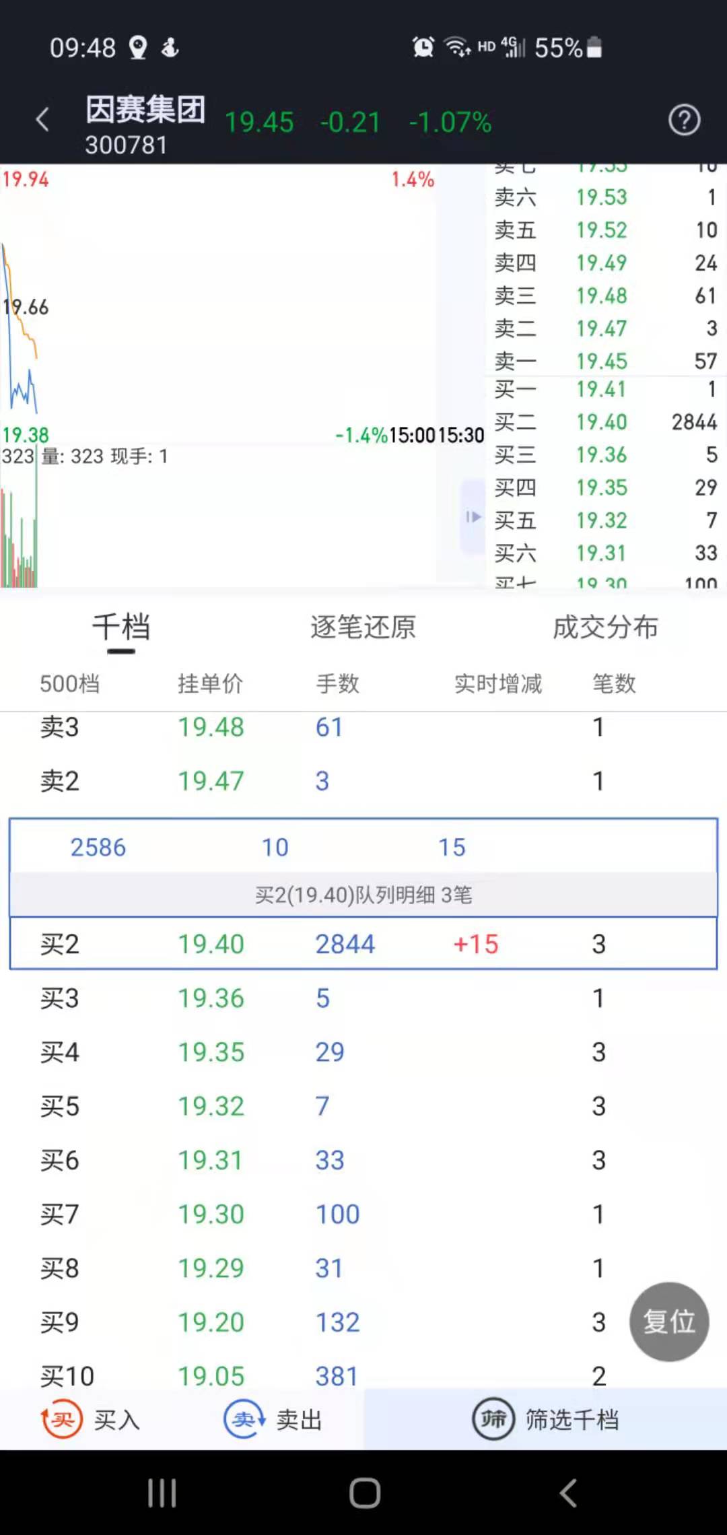Tap the +15 real-time change value

476,944
